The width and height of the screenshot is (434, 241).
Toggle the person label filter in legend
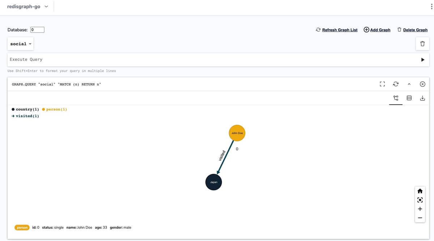[x=55, y=109]
